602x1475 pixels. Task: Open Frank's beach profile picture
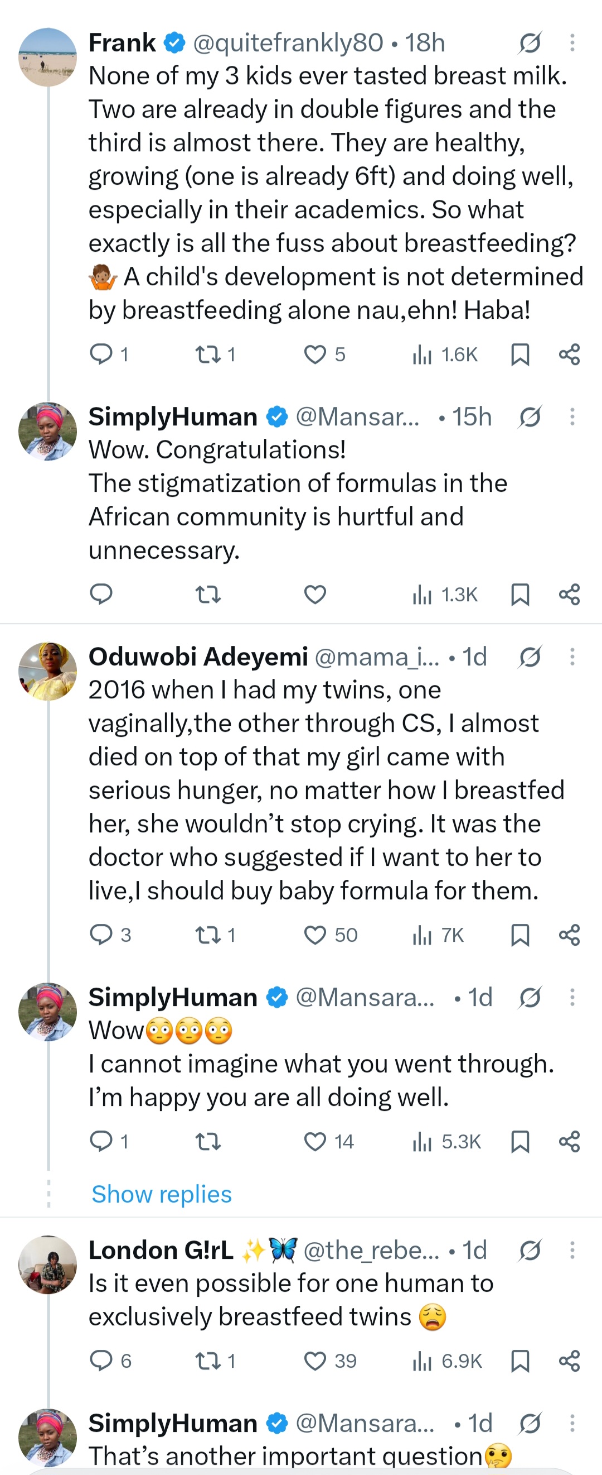[x=47, y=58]
